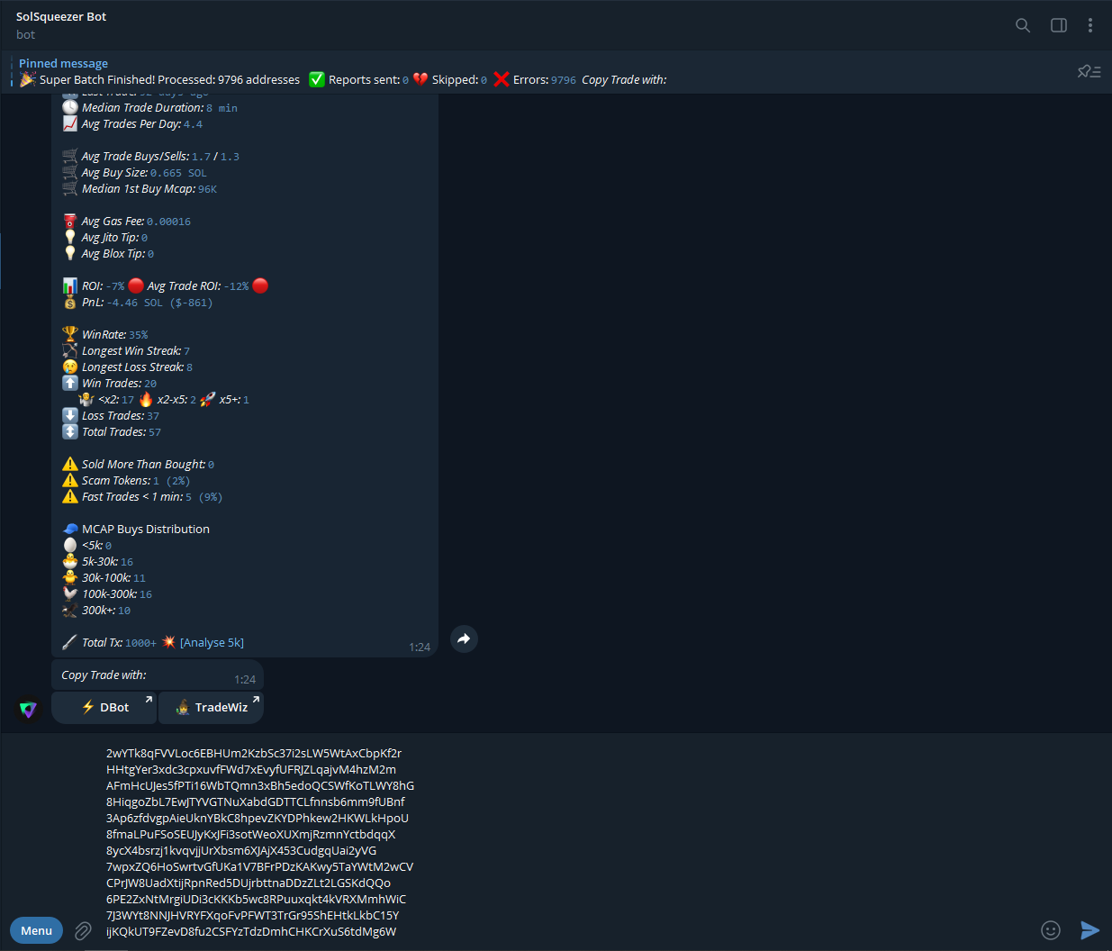Click the '300k+' 10 row
The image size is (1112, 951).
coord(96,611)
